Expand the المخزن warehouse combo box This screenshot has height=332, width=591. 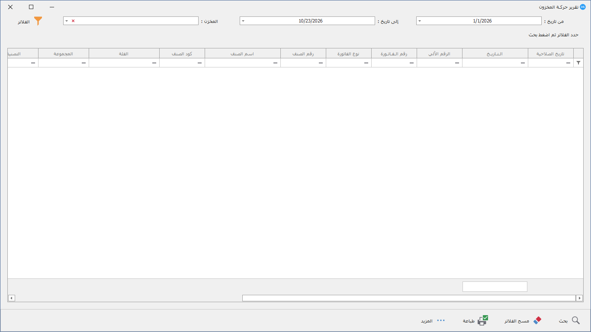tap(67, 21)
